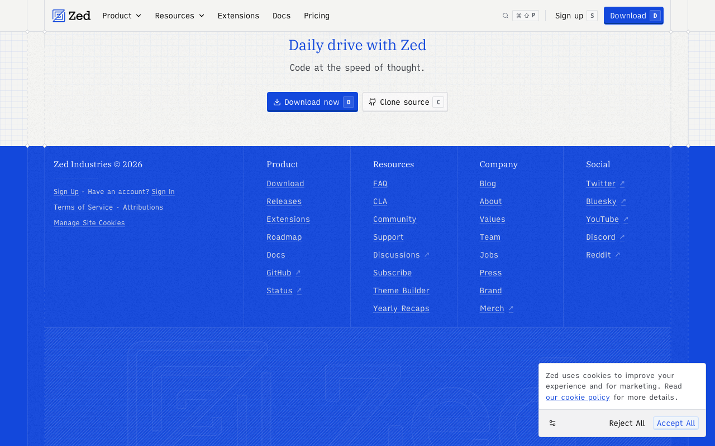The height and width of the screenshot is (446, 715).
Task: Click the Download now button
Action: pos(312,102)
